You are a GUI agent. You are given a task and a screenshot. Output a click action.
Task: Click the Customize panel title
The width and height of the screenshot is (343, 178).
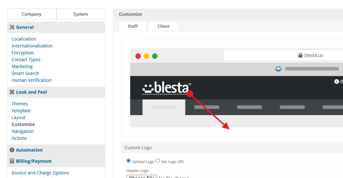pos(131,14)
